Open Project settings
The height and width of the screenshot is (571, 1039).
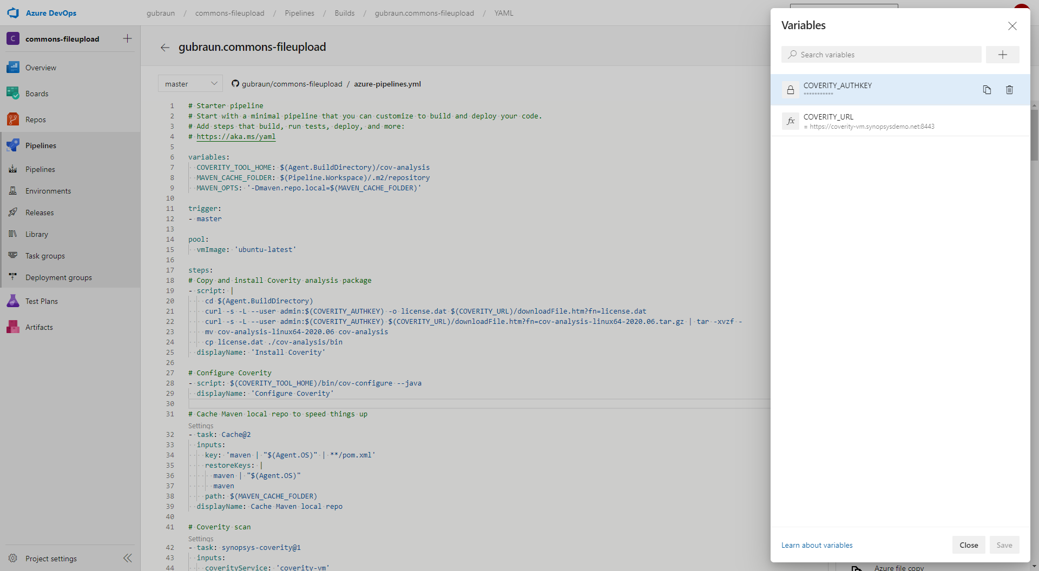(51, 559)
